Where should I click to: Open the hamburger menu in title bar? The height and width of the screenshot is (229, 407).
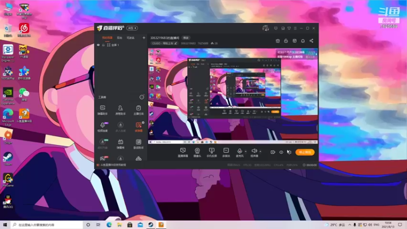pos(295,28)
